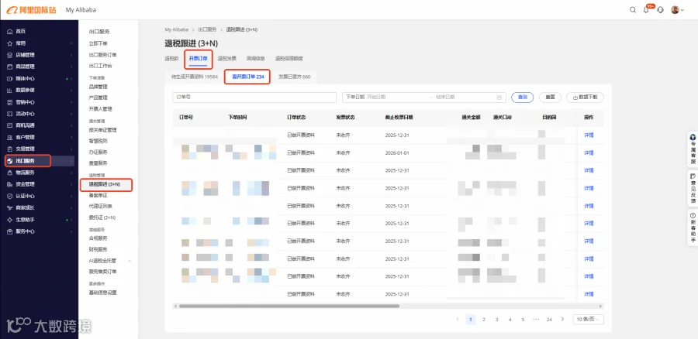
Task: Click the 查询 search button
Action: 522,98
